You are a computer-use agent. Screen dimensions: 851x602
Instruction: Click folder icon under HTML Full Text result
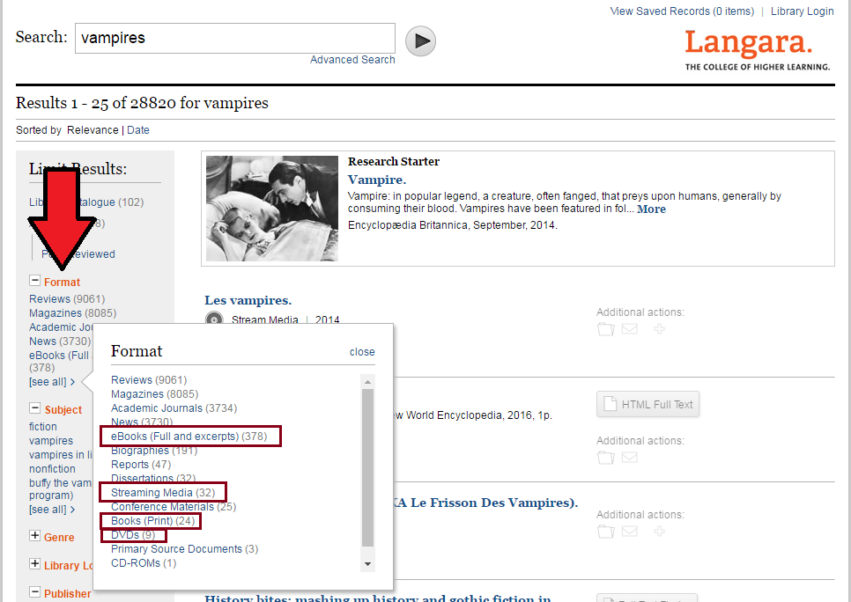click(x=606, y=457)
